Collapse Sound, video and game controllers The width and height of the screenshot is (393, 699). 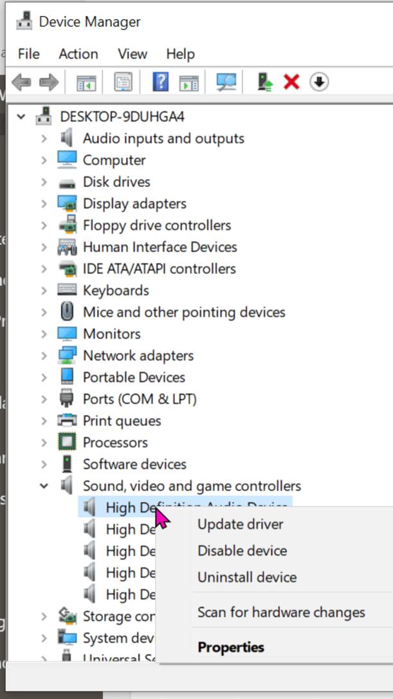click(x=44, y=486)
